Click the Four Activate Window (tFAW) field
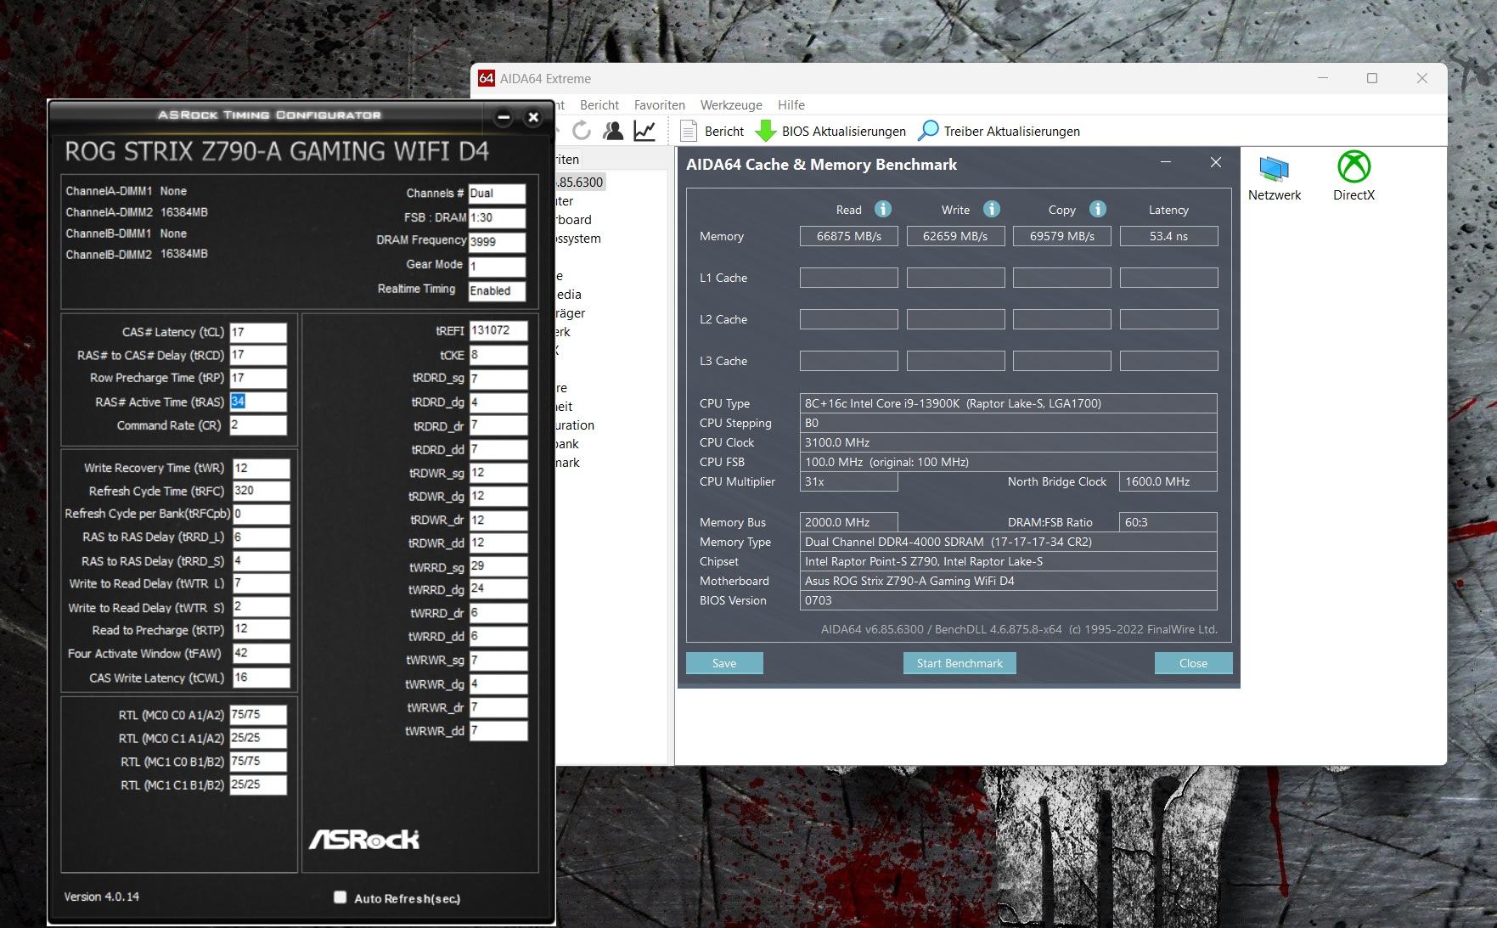The width and height of the screenshot is (1497, 928). tap(261, 654)
